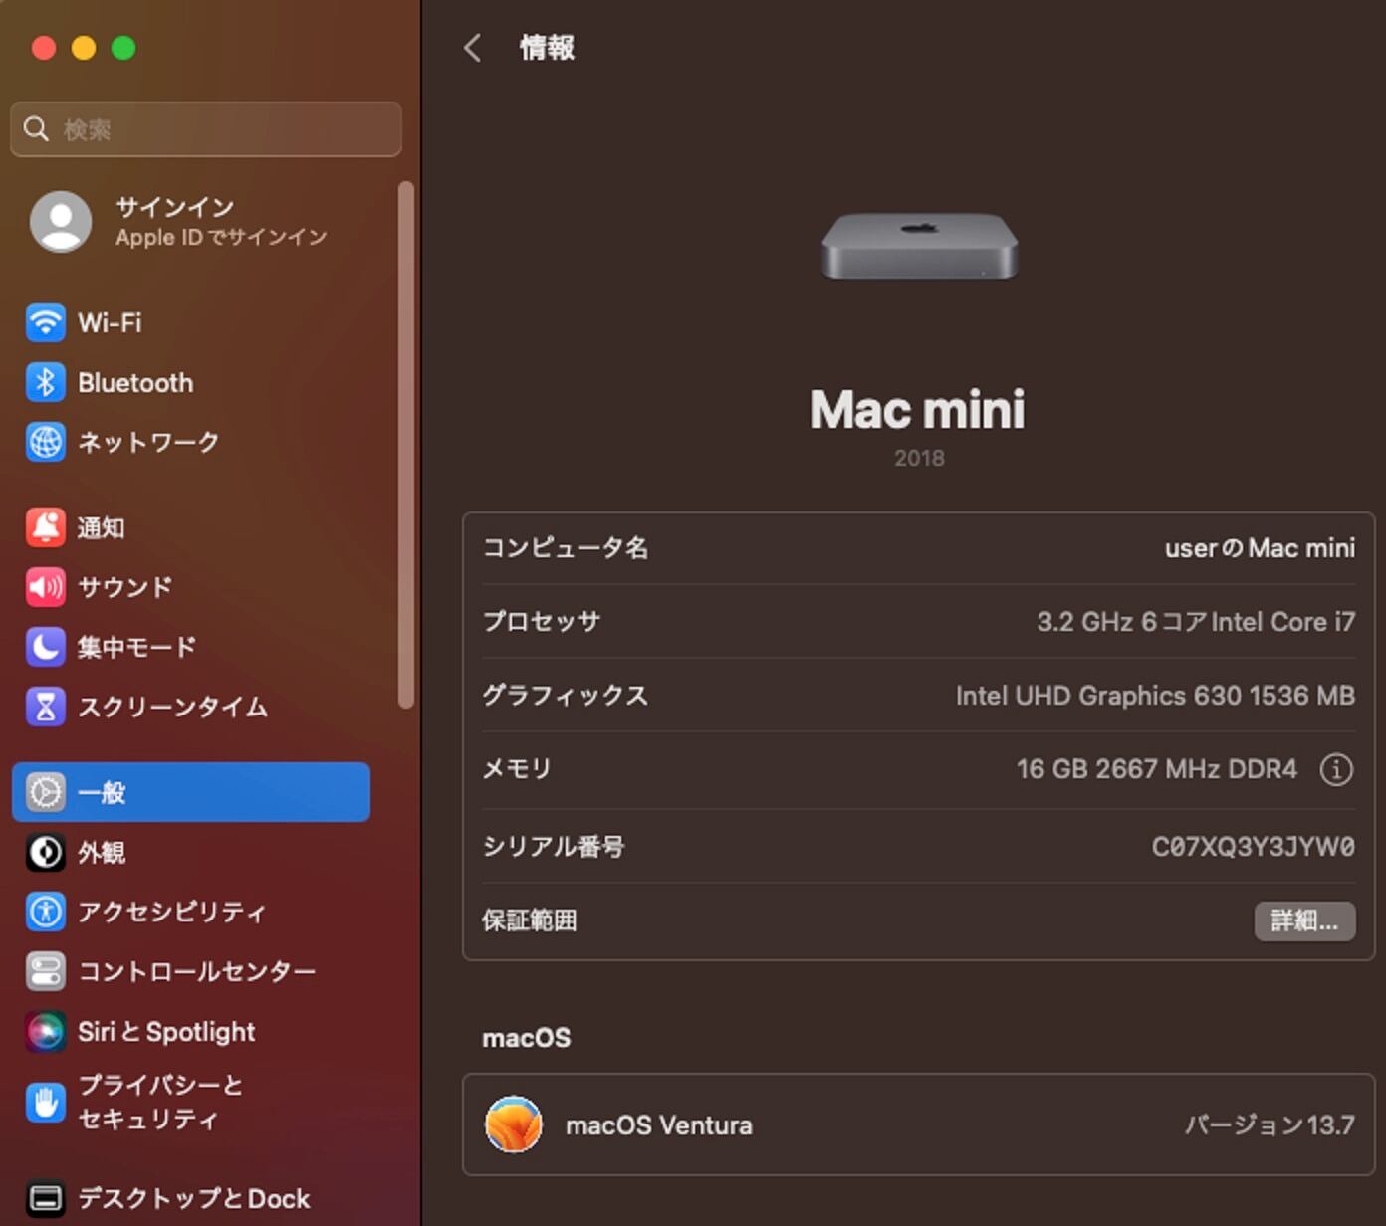Click the 一般 gear icon

tap(45, 792)
